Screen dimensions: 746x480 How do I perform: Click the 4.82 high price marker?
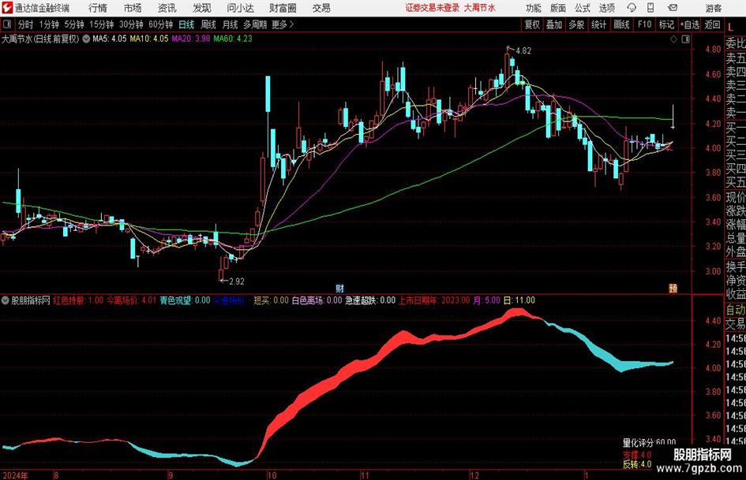click(523, 51)
